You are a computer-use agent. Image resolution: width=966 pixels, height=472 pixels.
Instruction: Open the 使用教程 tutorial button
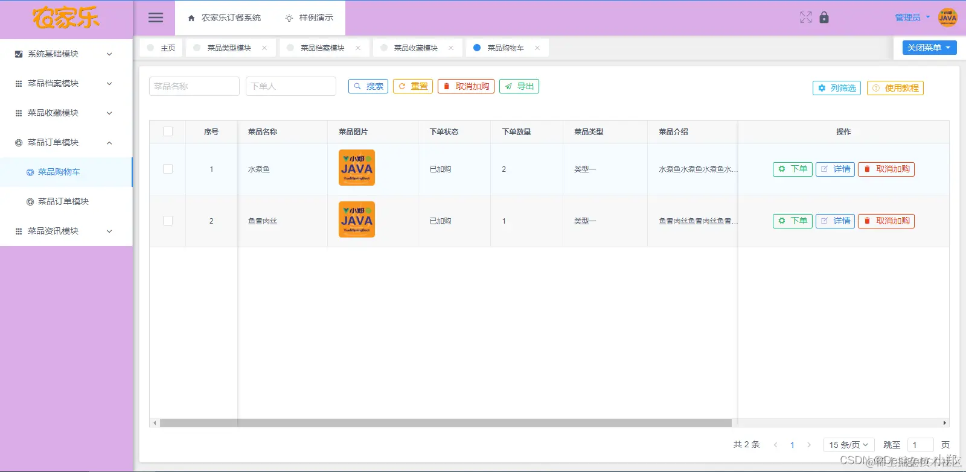click(895, 88)
